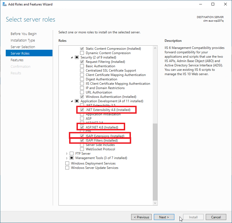Minimize the wizard window

coord(201,4)
